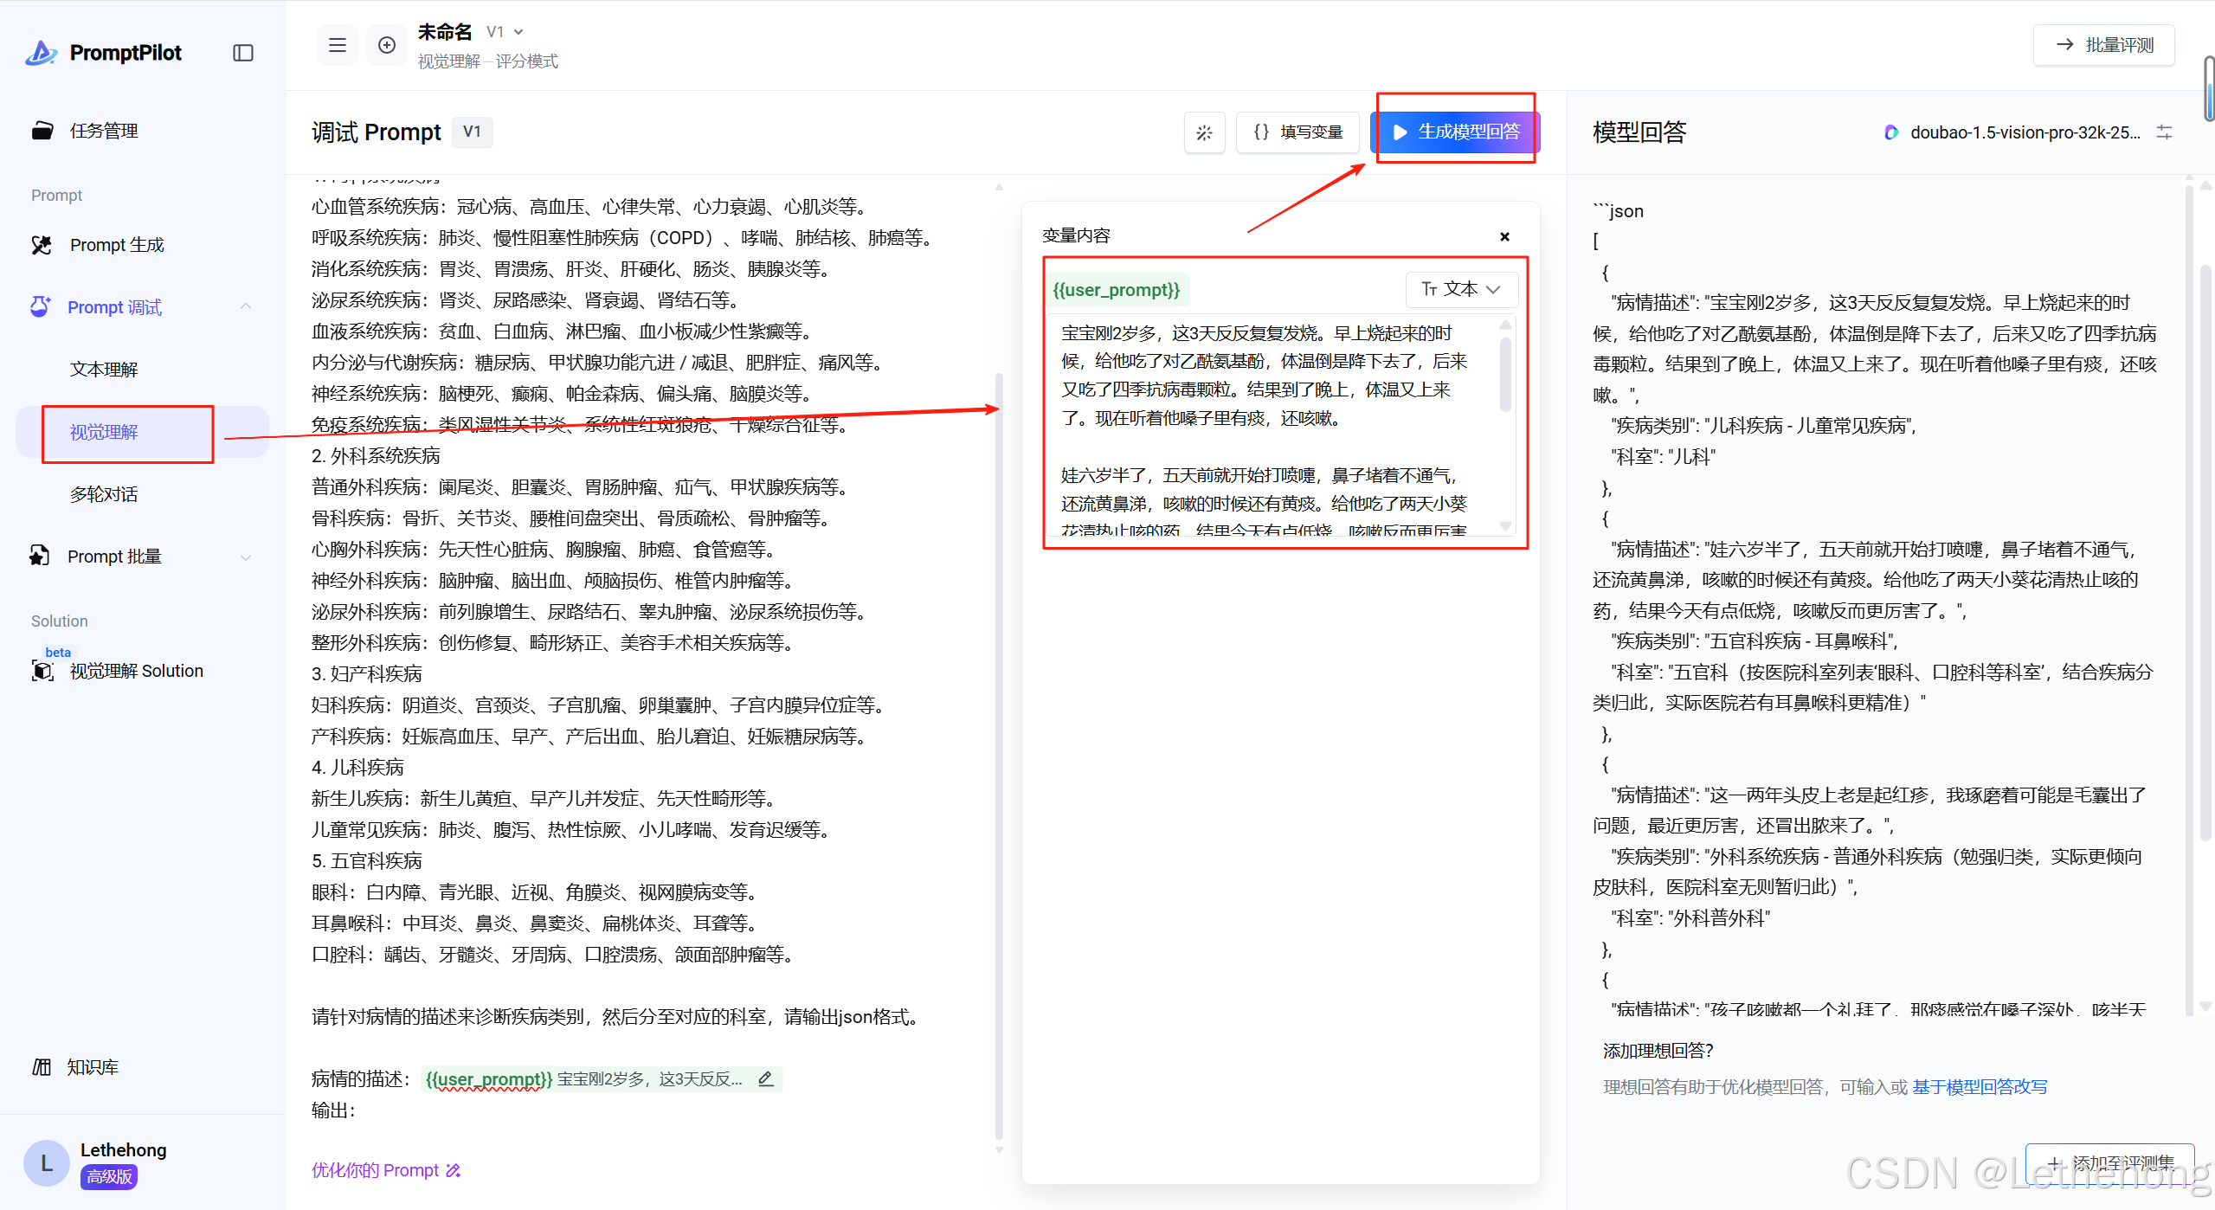Select 文本理解 under Prompt 调试
The image size is (2215, 1210).
104,370
